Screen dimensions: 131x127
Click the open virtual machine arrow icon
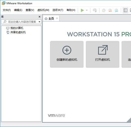[x=103, y=50]
